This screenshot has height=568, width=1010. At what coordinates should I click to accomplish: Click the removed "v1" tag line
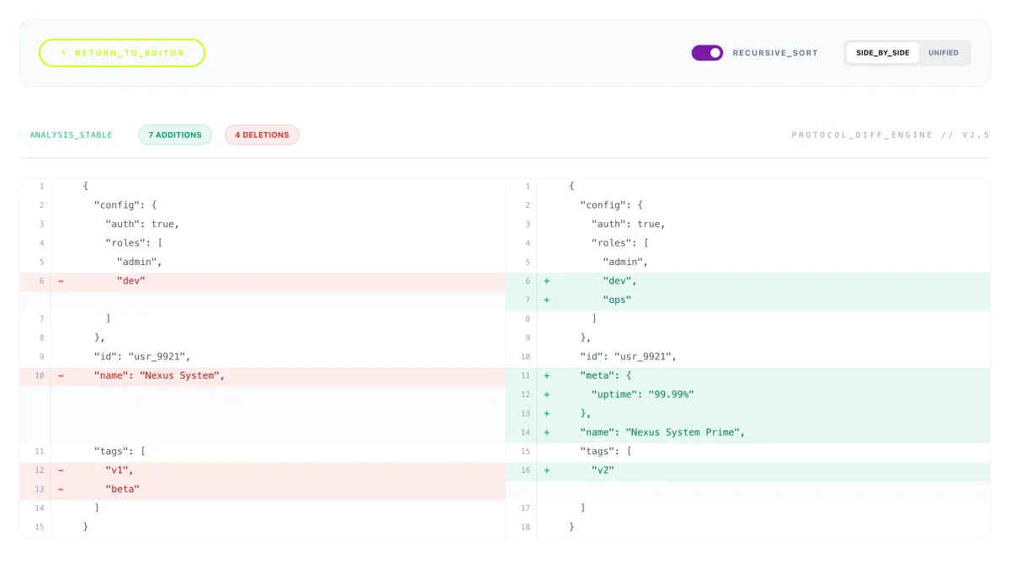[263, 470]
